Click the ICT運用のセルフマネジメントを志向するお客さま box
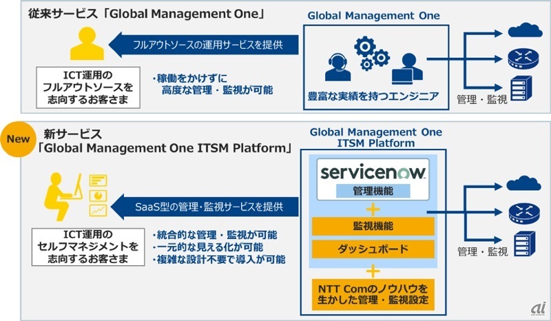This screenshot has height=321, width=551. pos(88,247)
